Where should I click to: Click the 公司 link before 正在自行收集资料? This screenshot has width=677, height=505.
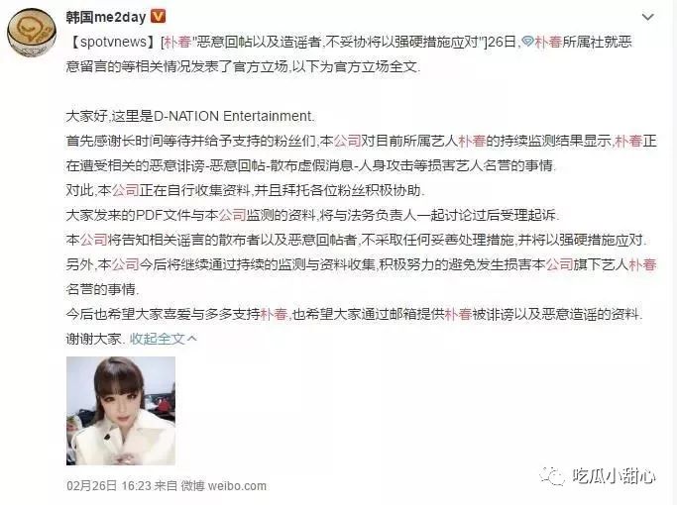click(125, 190)
